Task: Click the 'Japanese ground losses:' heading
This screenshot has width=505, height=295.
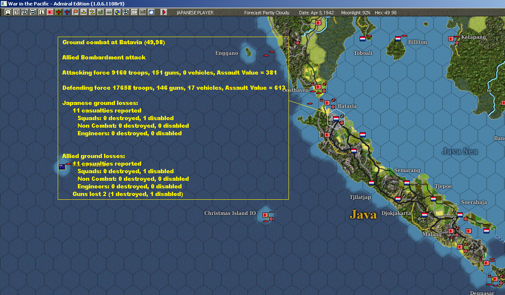Action: (100, 103)
